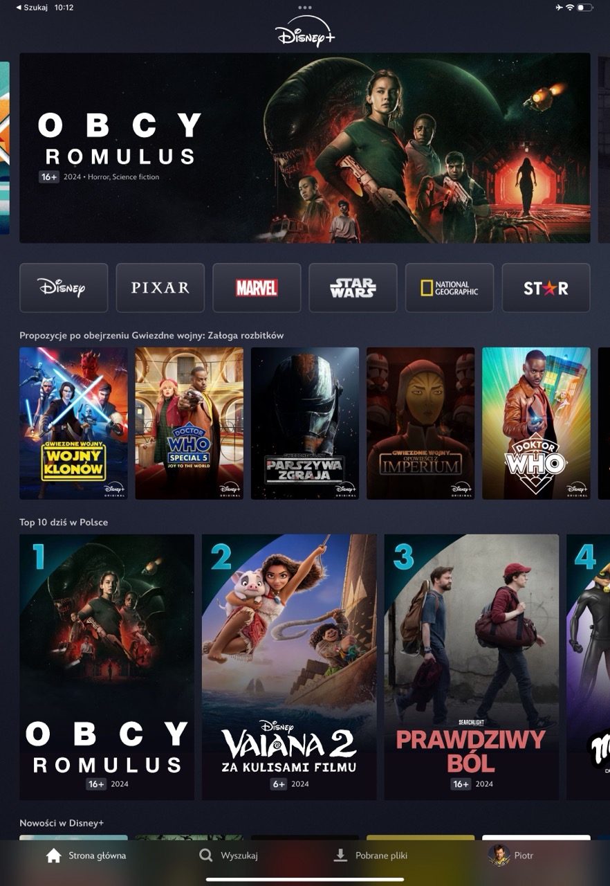Open the National Geographic brand tile
The image size is (610, 886).
tap(450, 288)
